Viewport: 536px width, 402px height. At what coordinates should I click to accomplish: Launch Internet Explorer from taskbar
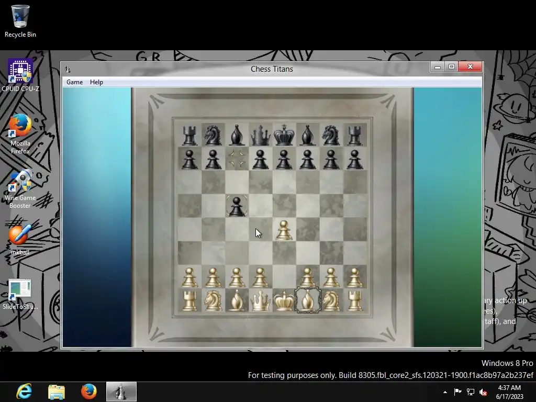tap(24, 392)
